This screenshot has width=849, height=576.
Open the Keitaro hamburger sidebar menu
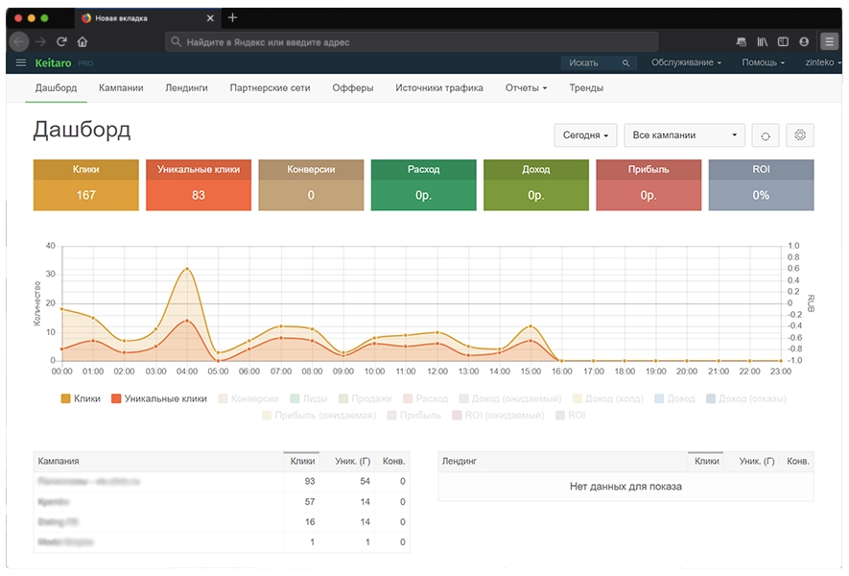pos(21,62)
